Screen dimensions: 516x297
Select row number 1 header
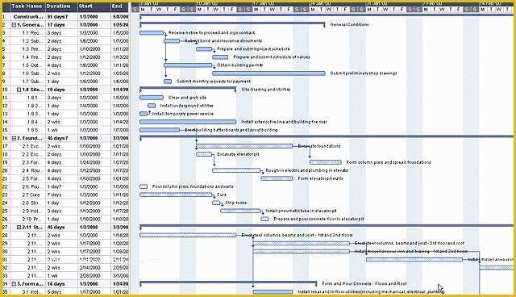(x=6, y=16)
